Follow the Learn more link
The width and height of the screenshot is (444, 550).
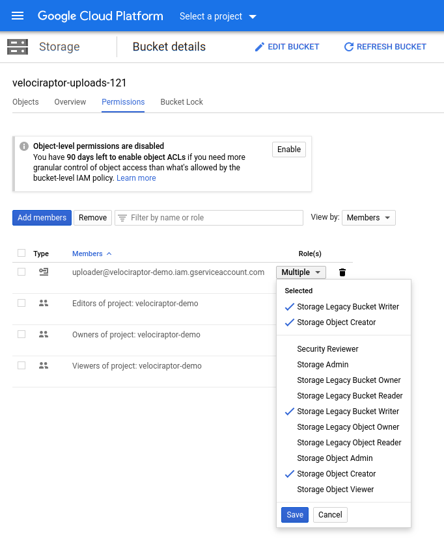pos(136,178)
